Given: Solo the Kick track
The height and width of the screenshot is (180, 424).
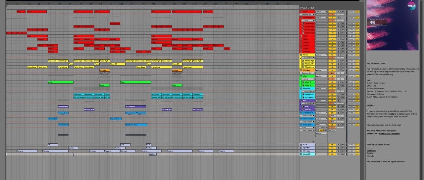Looking at the screenshot, I should [339, 12].
